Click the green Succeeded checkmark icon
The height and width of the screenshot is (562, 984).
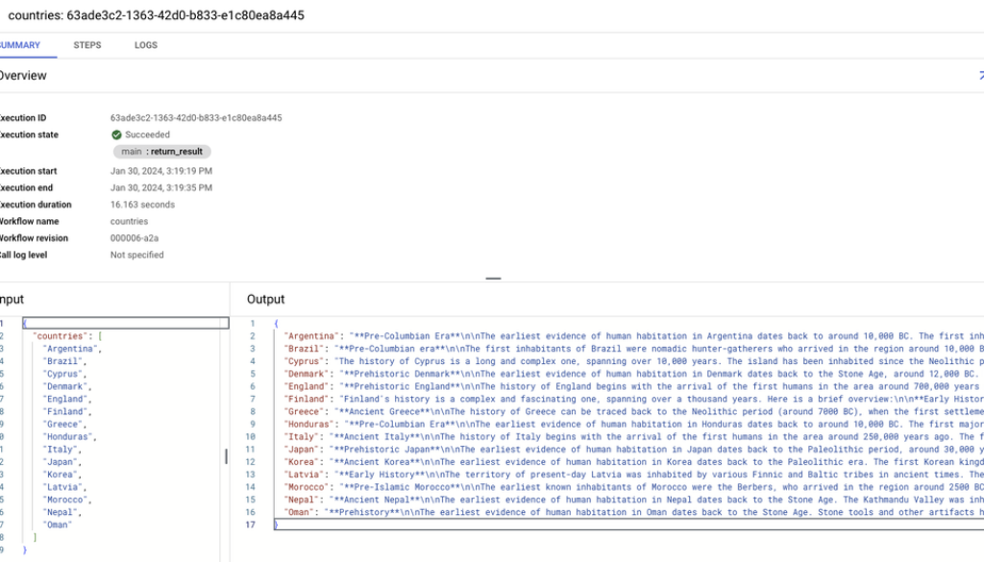[x=116, y=135]
